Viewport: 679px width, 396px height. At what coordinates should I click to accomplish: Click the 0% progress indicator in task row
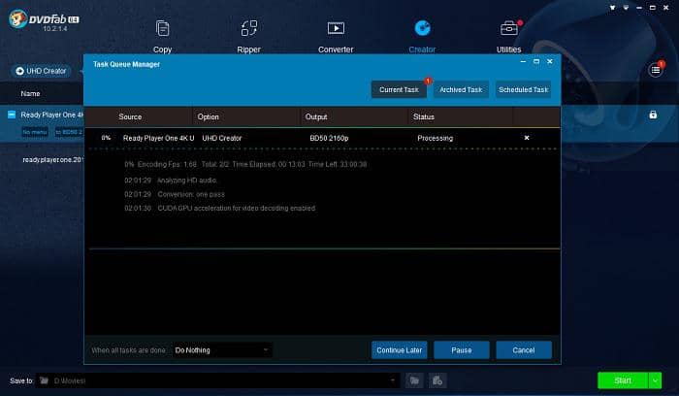pos(106,138)
